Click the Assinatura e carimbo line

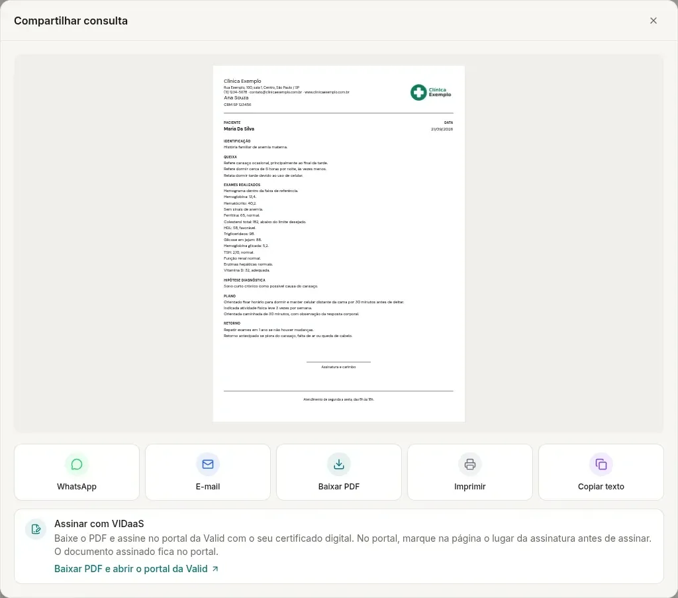point(338,367)
